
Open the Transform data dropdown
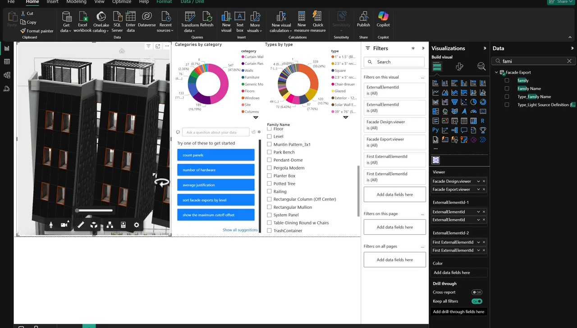point(190,22)
